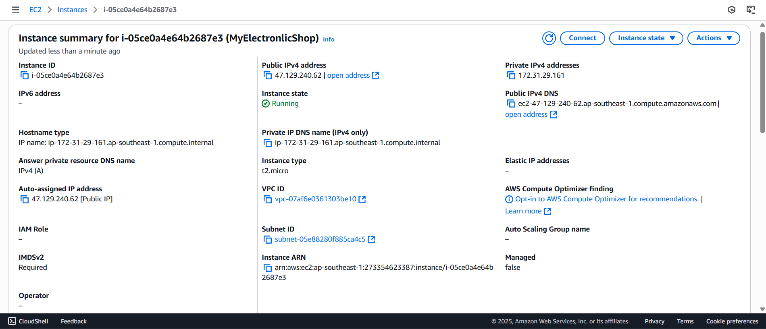766x329 pixels.
Task: Copy the Instance ARN
Action: [x=268, y=267]
